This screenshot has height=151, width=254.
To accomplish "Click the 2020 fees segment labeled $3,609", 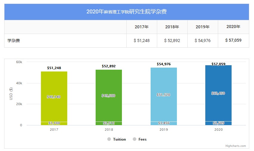I will click(218, 123).
